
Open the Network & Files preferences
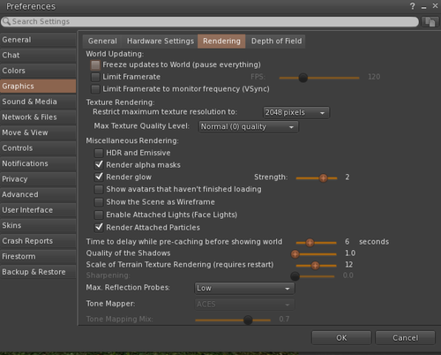pyautogui.click(x=38, y=117)
